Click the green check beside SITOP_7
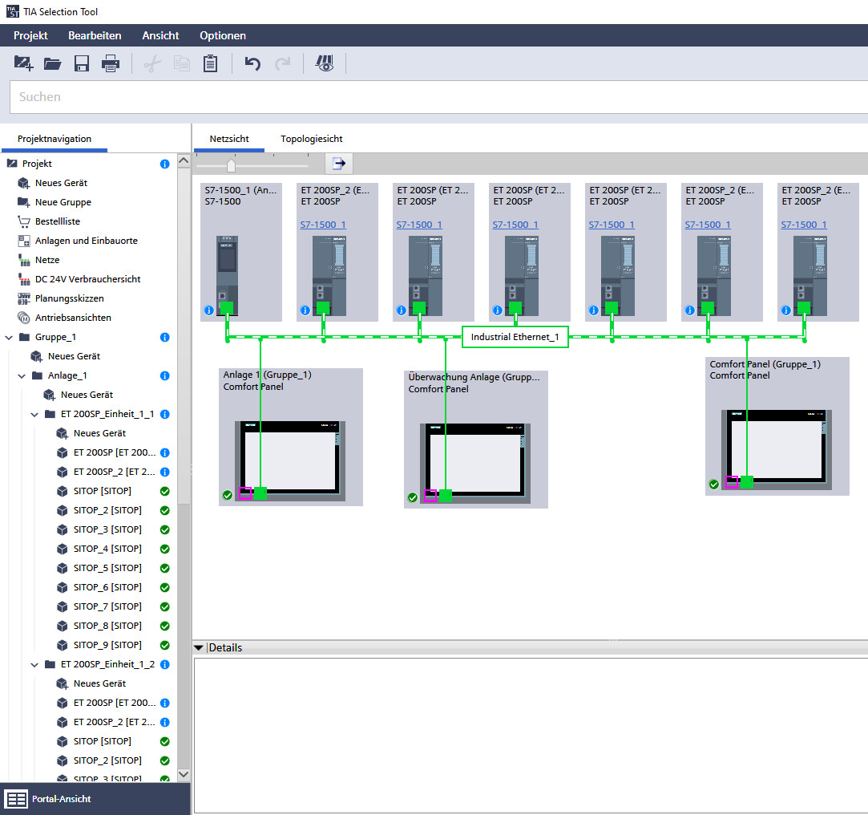 coord(165,606)
